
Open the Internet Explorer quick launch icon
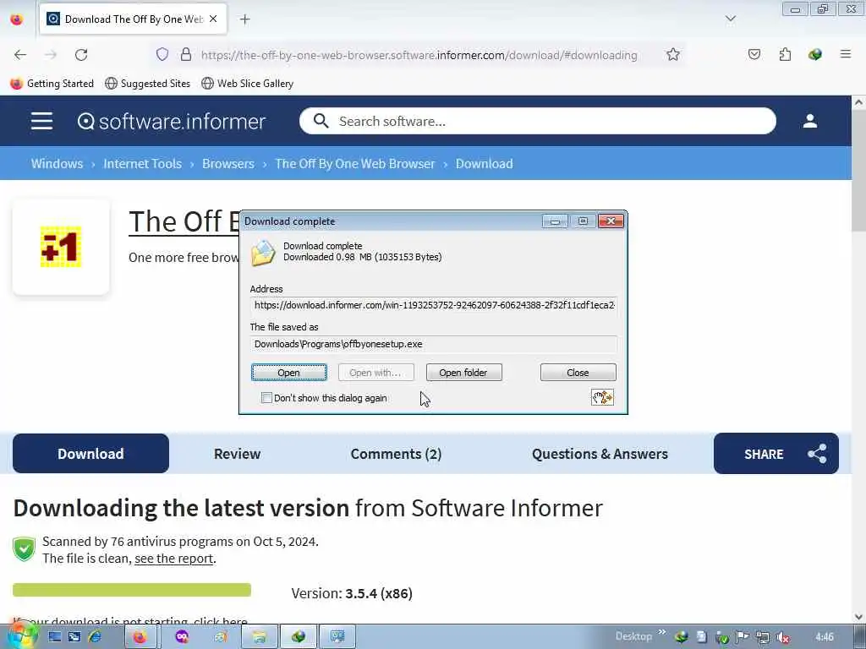click(95, 637)
